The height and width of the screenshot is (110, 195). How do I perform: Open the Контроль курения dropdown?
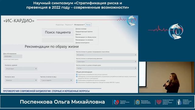tap(21, 68)
